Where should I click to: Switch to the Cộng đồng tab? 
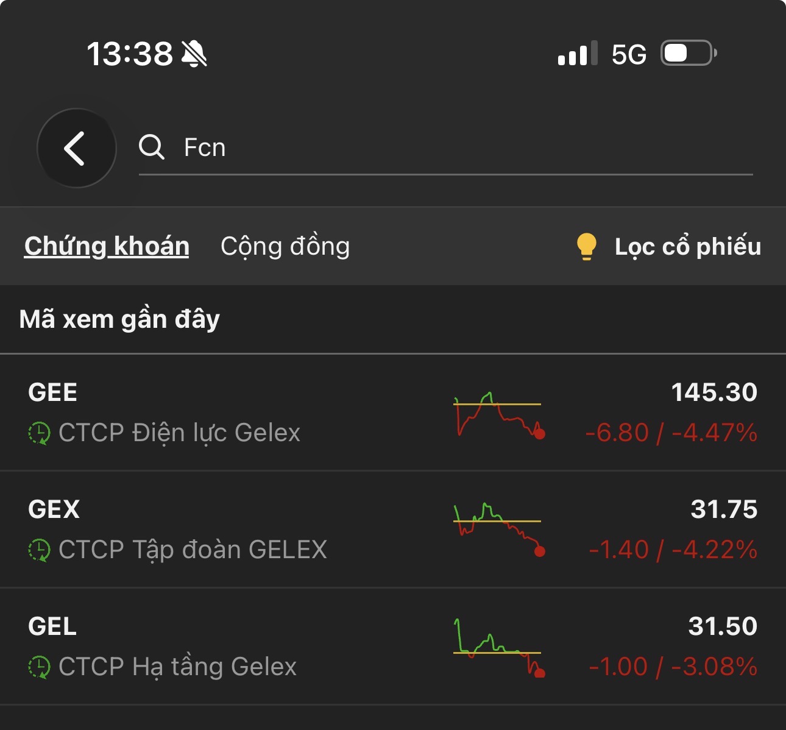click(x=285, y=246)
